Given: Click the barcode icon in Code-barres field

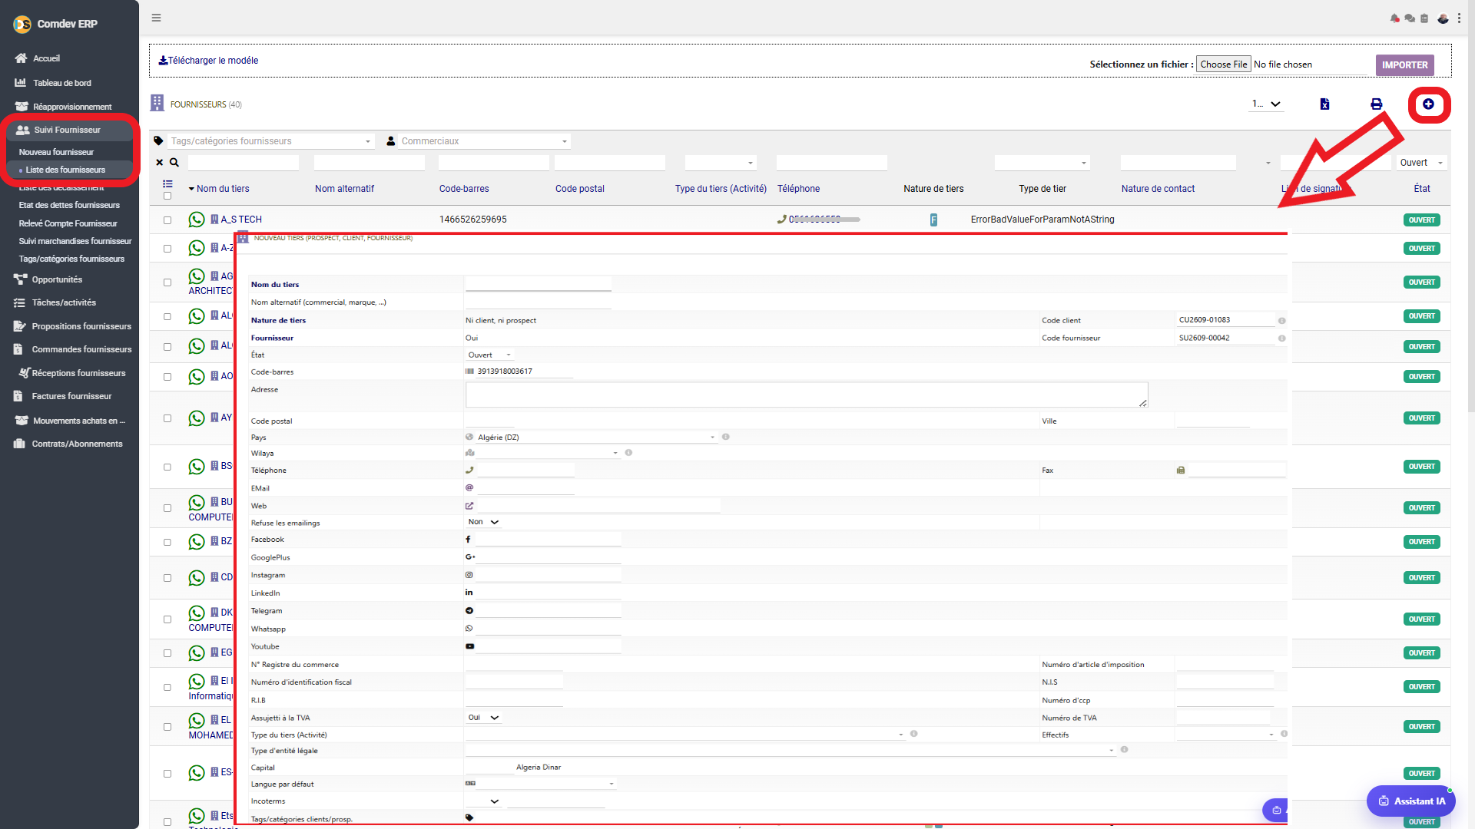Looking at the screenshot, I should pos(469,372).
